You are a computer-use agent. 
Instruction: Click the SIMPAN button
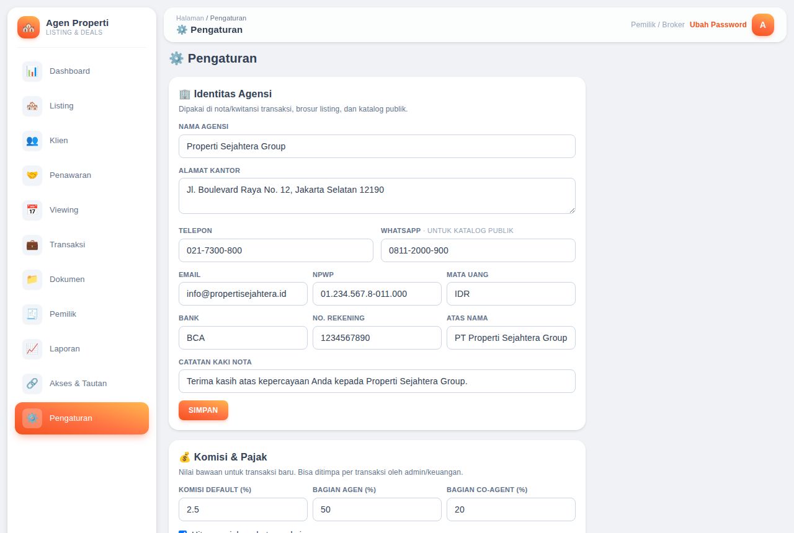coord(203,410)
